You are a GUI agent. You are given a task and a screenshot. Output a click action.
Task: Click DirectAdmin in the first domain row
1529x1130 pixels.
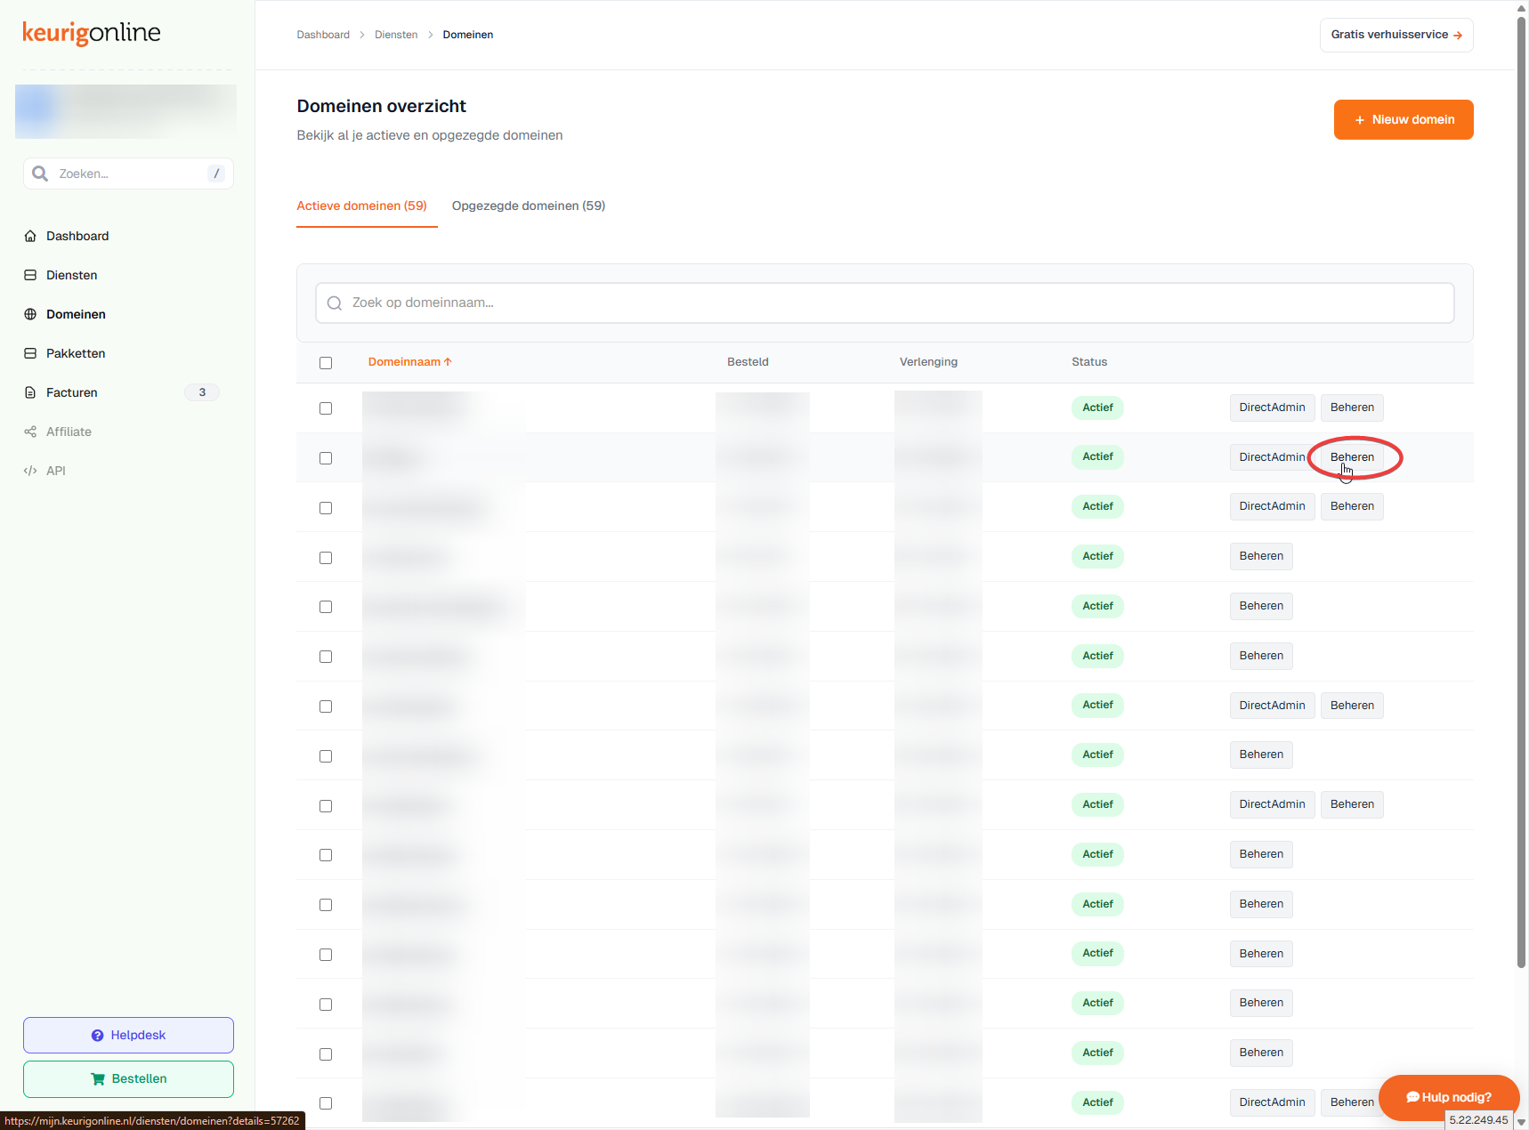[1272, 408]
